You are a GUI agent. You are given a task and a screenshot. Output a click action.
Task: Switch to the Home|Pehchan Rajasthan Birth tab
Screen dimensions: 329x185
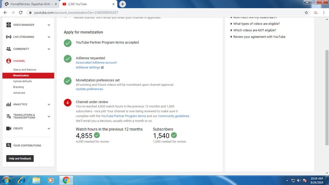click(30, 4)
